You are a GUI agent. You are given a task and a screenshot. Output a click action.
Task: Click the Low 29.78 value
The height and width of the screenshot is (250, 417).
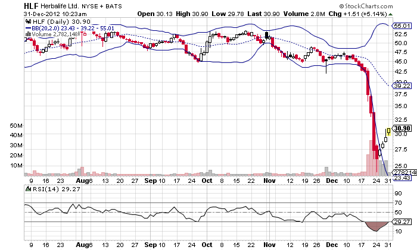click(228, 14)
